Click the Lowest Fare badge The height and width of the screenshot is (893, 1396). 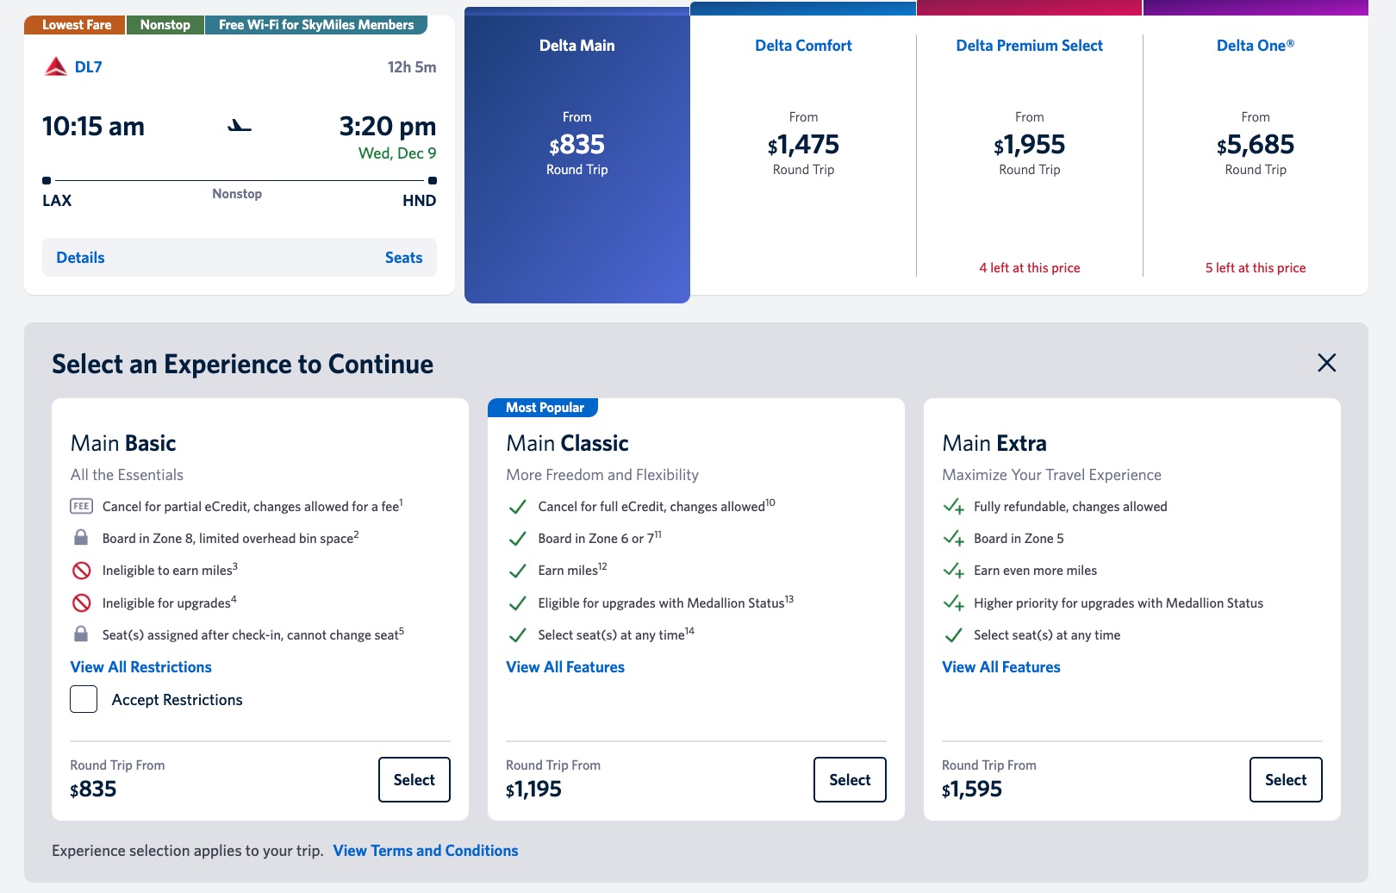point(75,25)
